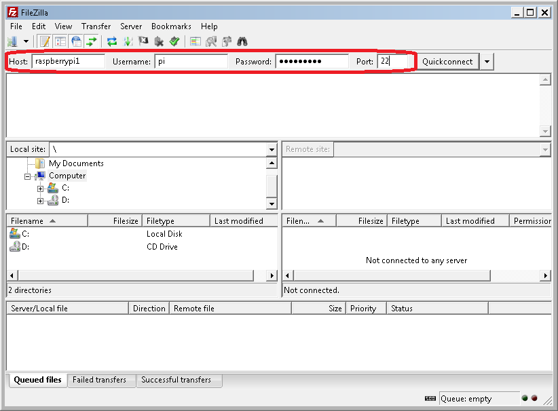This screenshot has height=411, width=558.
Task: Open the View menu
Action: pos(63,26)
